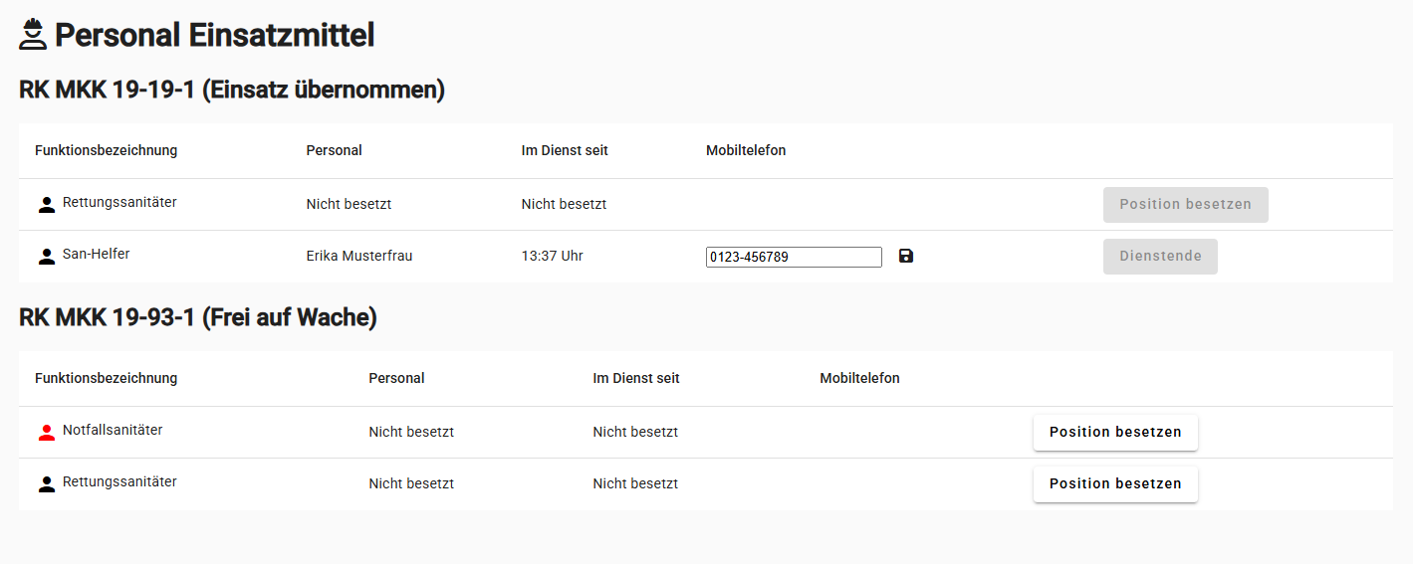Select the name Erika Musterfrau
Viewport: 1413px width, 564px height.
(358, 256)
